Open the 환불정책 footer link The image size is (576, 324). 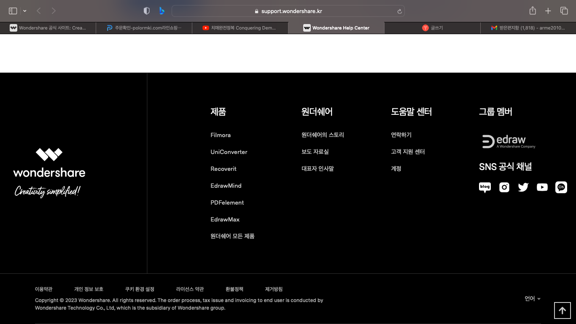[x=234, y=289]
